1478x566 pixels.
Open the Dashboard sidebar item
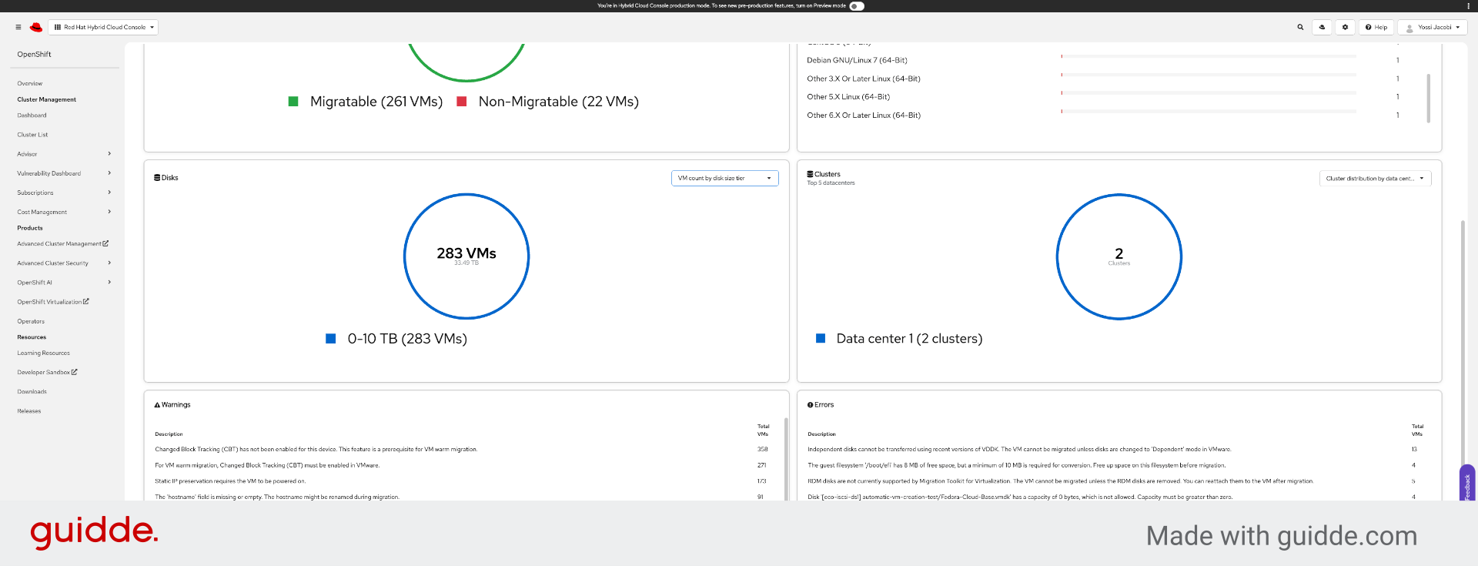point(32,116)
